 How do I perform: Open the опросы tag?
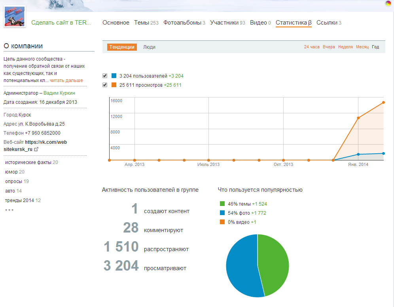(x=17, y=181)
